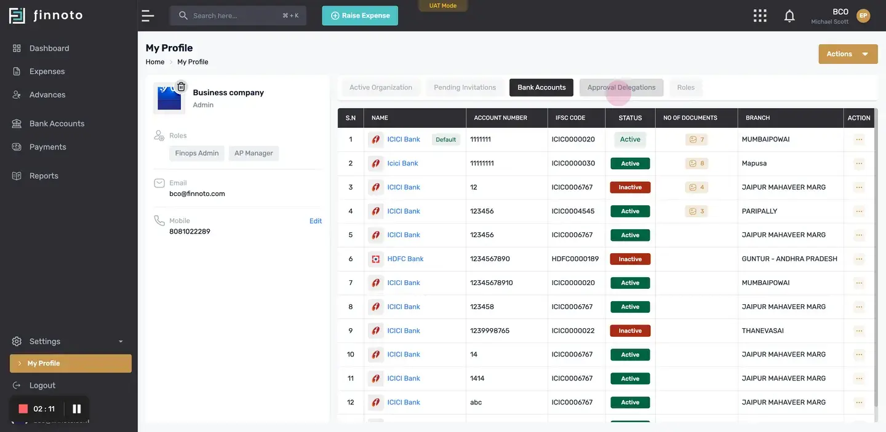This screenshot has height=432, width=886.
Task: Click the documents badge showing 3
Action: tap(696, 211)
